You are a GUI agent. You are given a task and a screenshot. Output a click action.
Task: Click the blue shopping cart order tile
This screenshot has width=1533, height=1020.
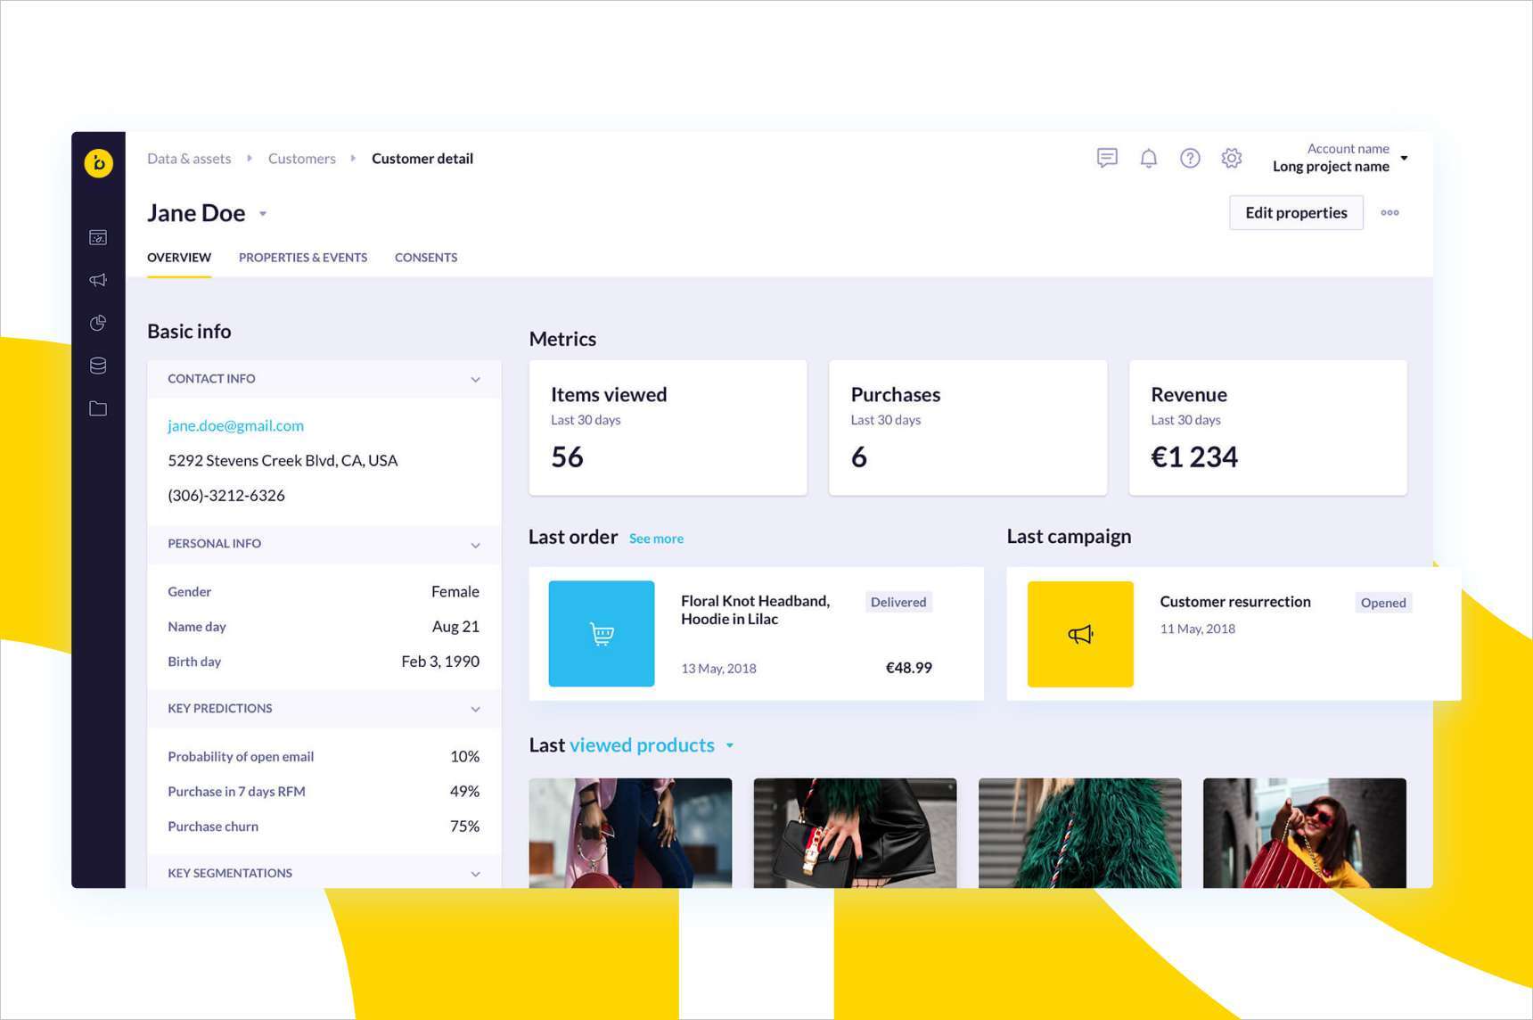(602, 634)
